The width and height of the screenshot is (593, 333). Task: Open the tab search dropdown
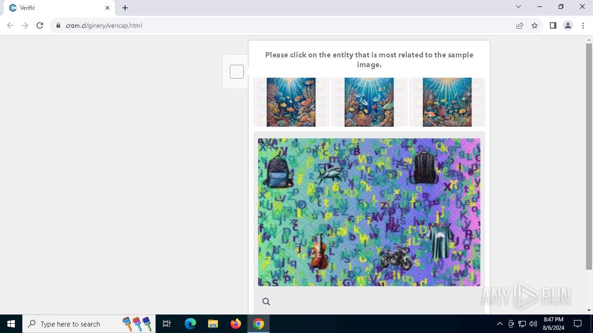click(x=518, y=6)
